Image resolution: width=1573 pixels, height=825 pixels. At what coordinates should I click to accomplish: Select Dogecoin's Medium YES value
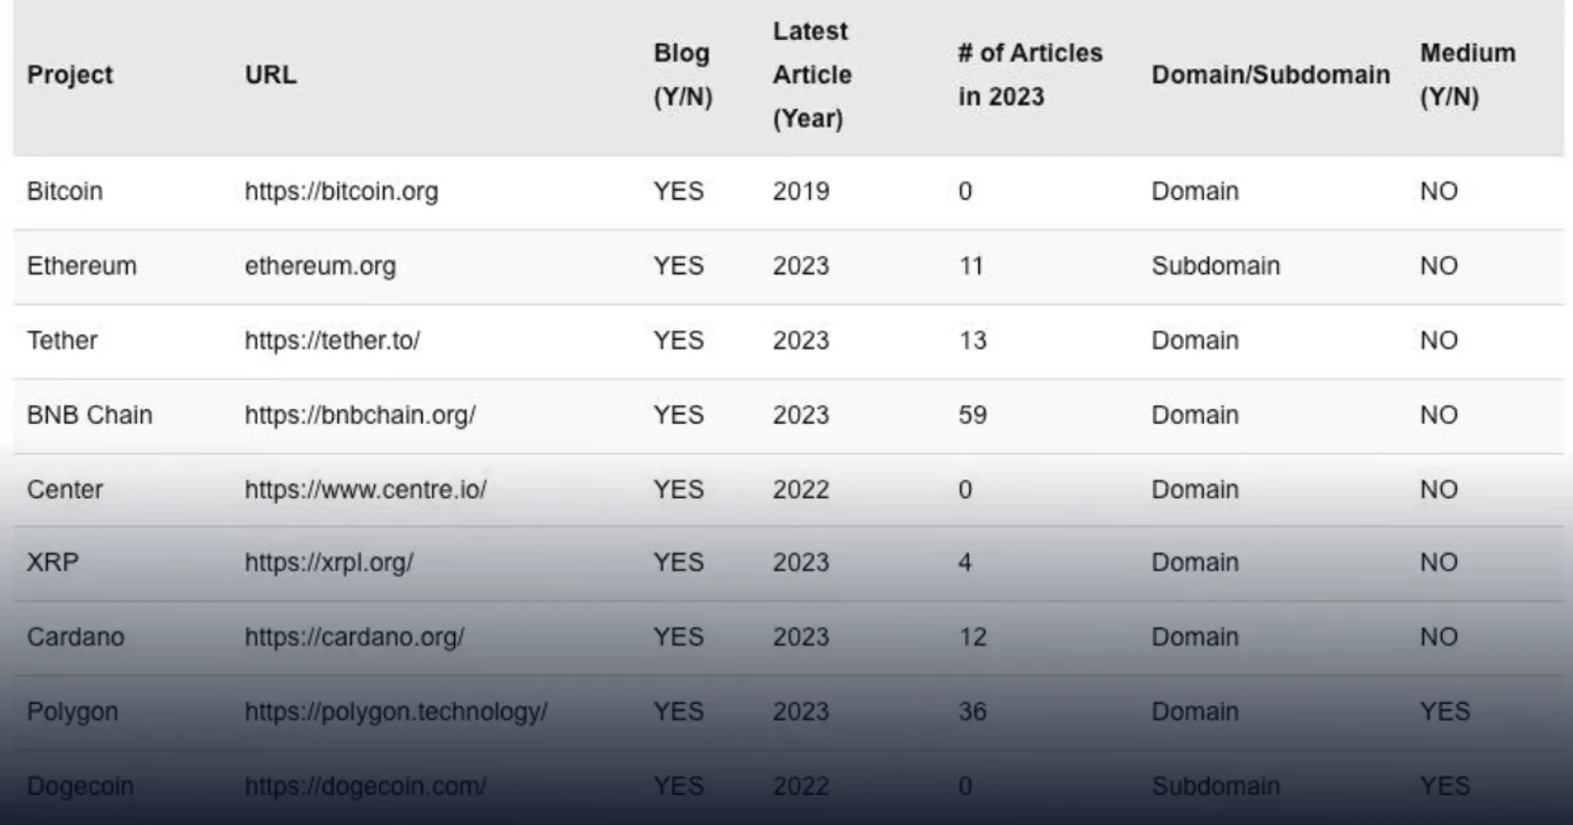[x=1444, y=786]
